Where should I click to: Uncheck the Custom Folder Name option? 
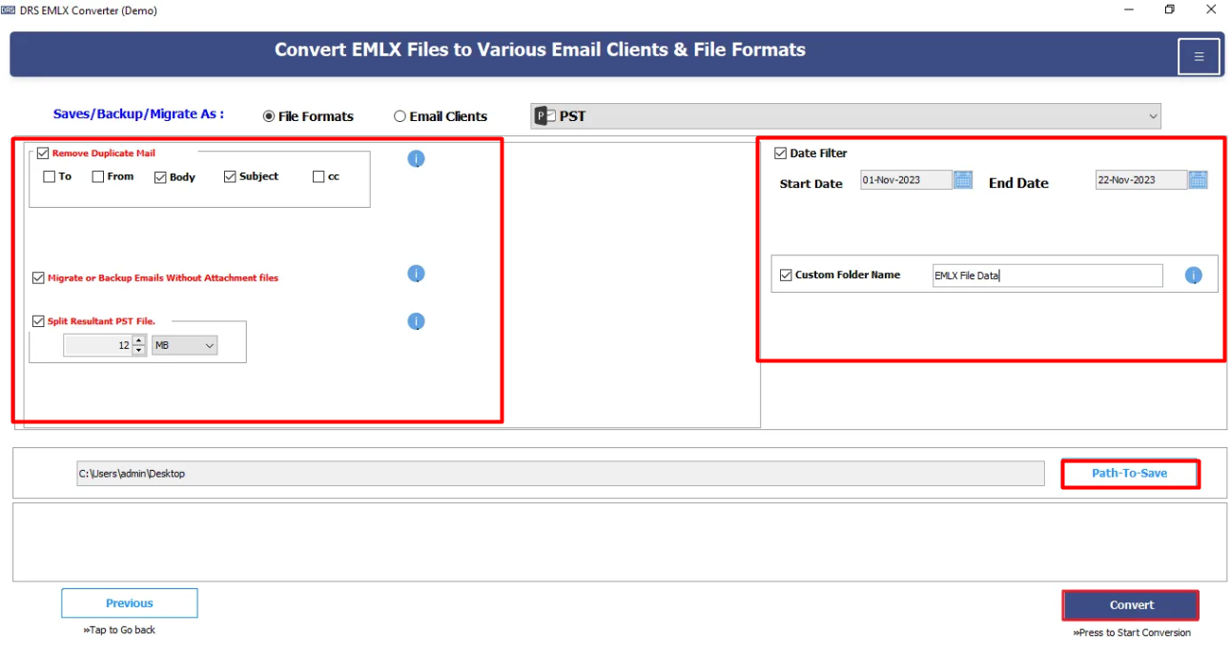point(786,275)
